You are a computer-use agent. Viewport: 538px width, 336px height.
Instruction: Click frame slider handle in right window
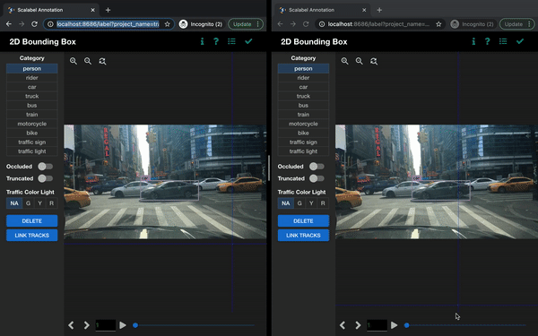[406, 325]
